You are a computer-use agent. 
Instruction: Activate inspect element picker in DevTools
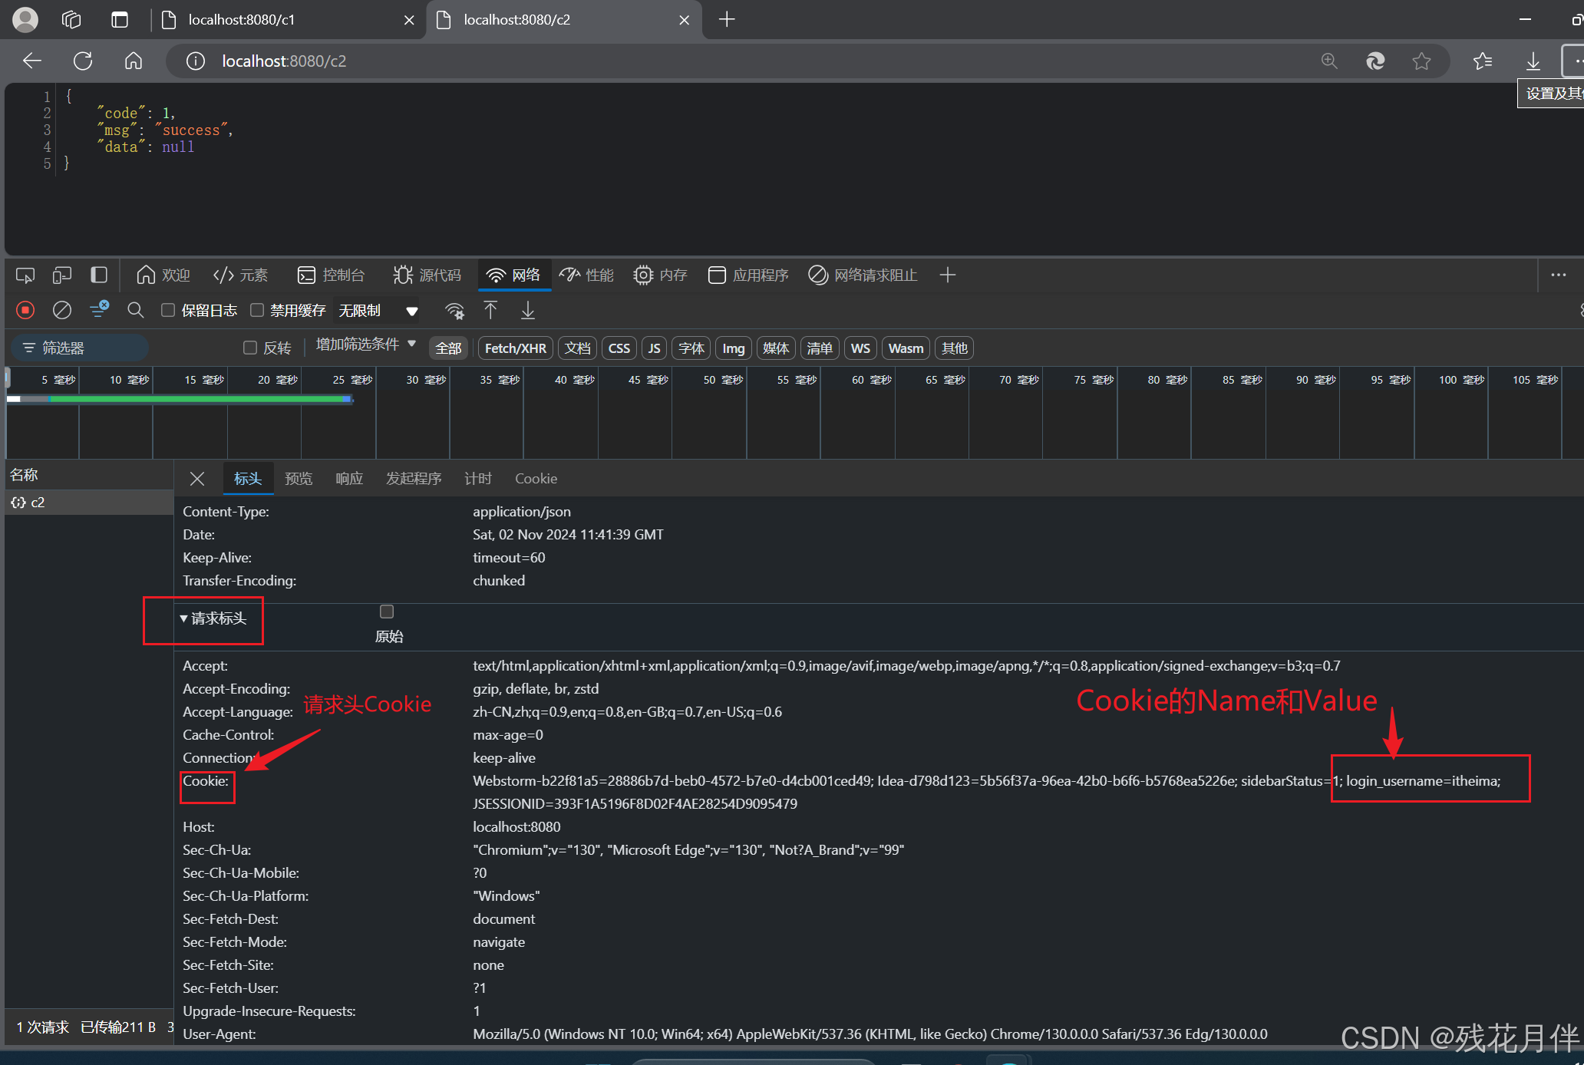tap(25, 275)
